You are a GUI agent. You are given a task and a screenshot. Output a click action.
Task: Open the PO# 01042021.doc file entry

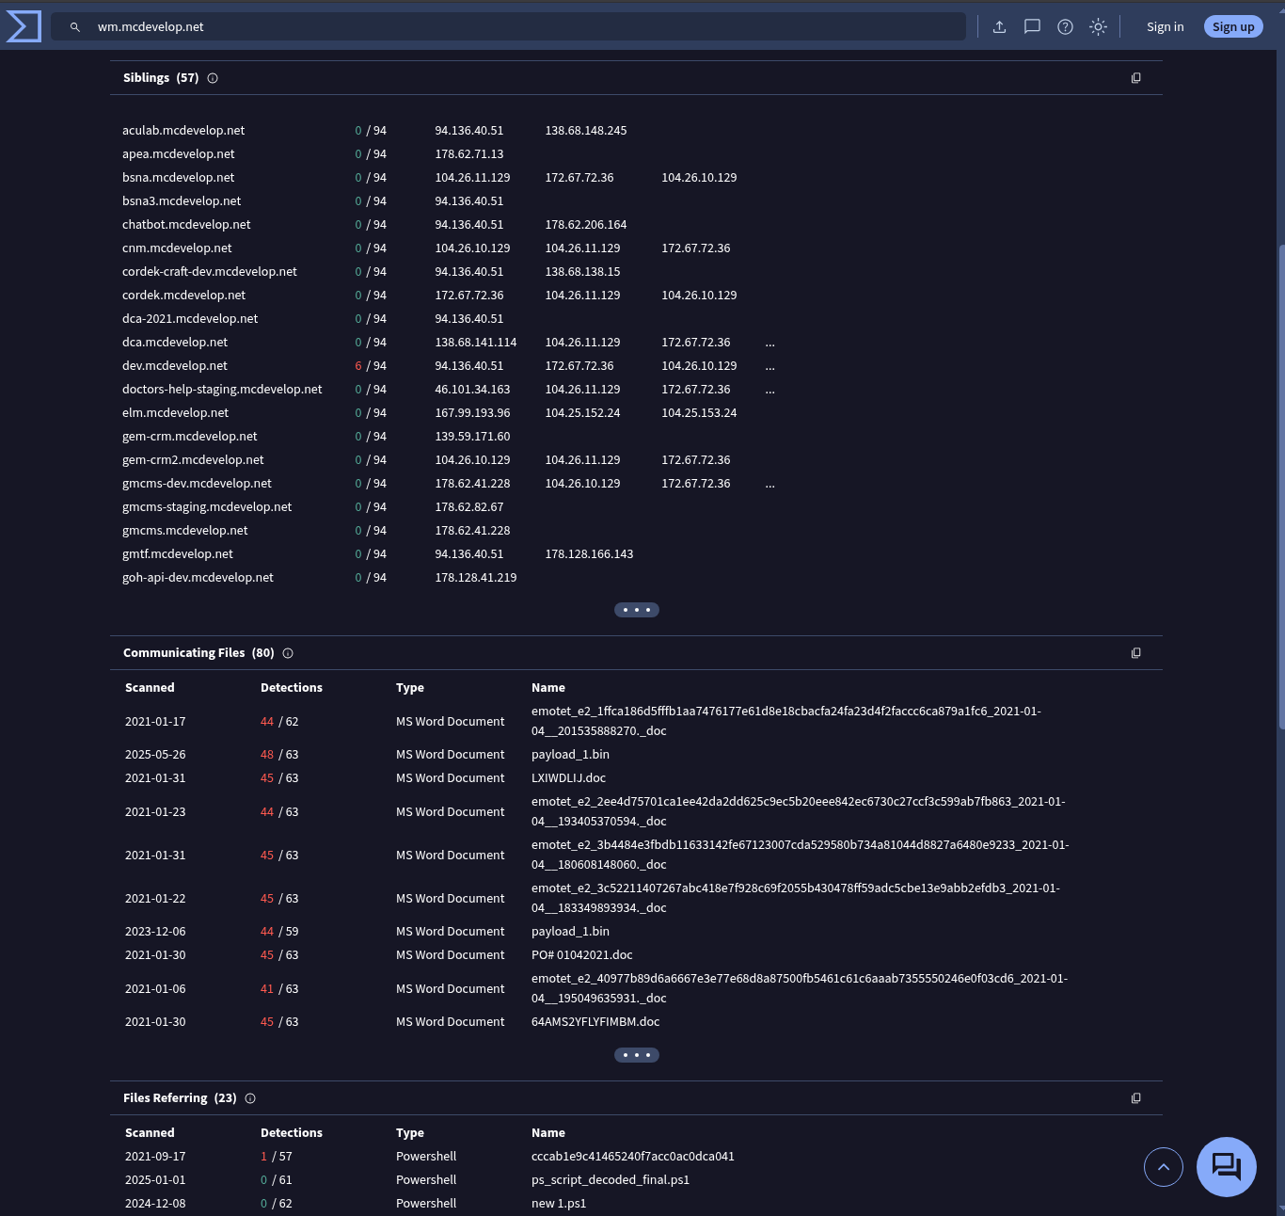(582, 955)
